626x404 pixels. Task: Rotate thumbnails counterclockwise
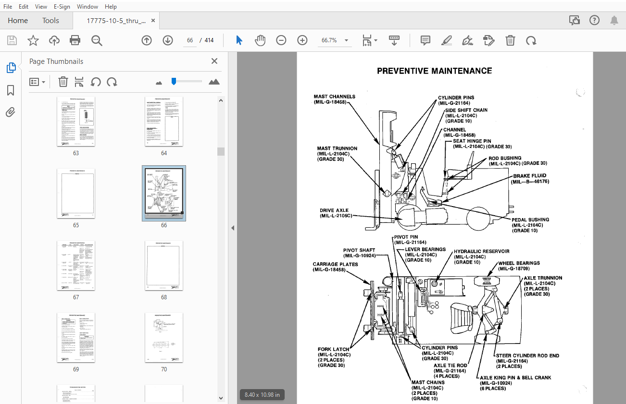click(96, 82)
